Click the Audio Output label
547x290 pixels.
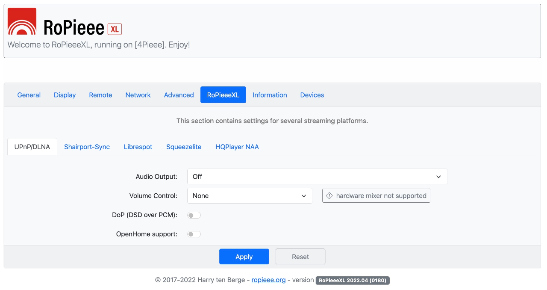pos(156,177)
